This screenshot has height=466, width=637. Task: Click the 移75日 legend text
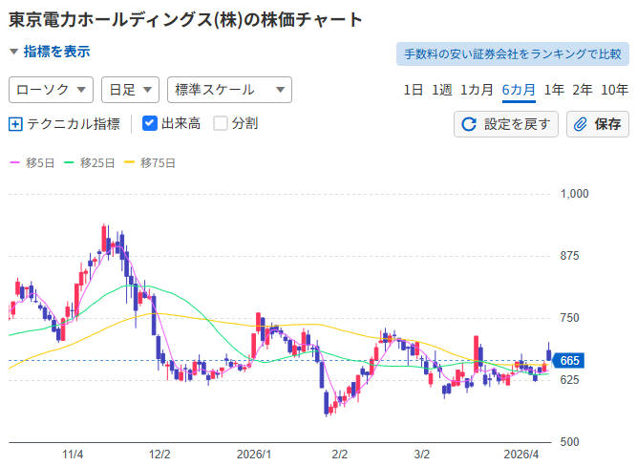158,163
